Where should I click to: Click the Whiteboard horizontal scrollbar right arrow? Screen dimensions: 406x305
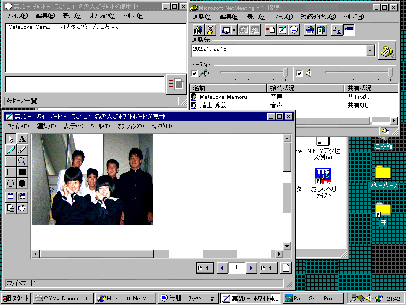pos(279,254)
